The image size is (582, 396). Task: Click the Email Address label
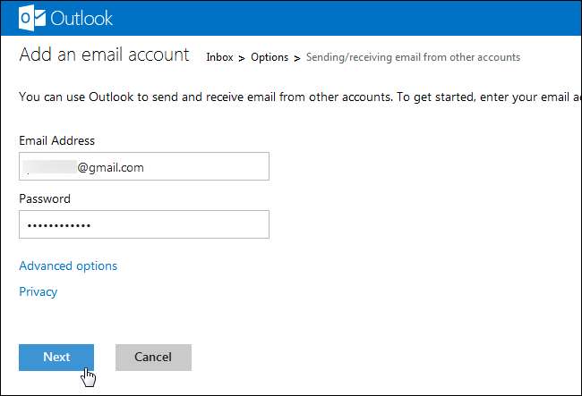[x=56, y=140]
